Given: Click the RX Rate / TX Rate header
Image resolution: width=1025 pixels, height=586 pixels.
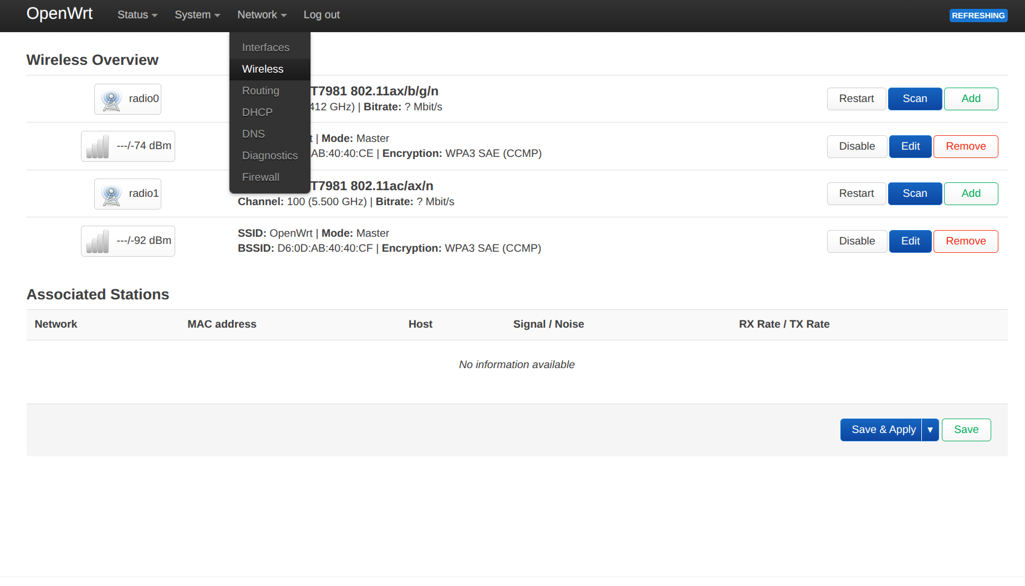Looking at the screenshot, I should 784,324.
